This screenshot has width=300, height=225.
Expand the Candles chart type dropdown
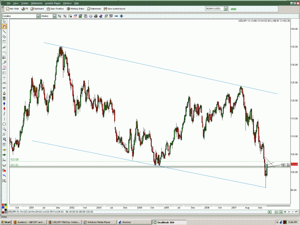38,16
